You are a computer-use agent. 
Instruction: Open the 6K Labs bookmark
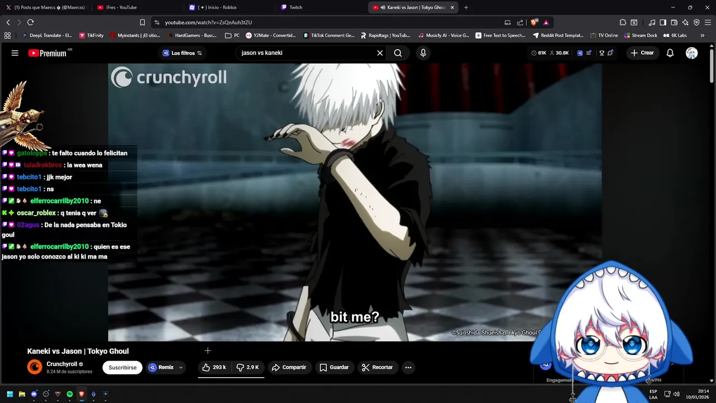(675, 35)
